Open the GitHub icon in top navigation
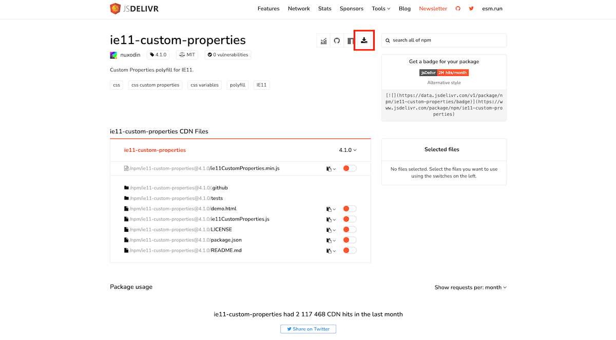616x340 pixels. point(458,9)
